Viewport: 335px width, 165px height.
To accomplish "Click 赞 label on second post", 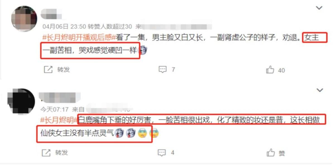I will (282, 153).
